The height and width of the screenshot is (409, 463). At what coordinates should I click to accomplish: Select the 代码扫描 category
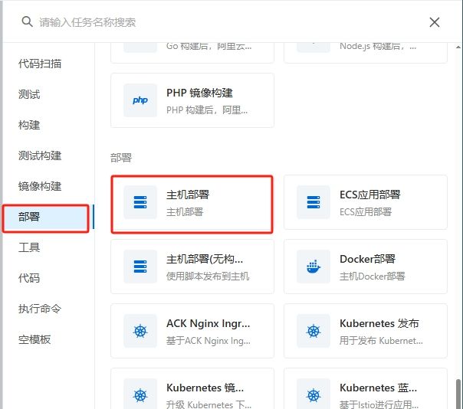pyautogui.click(x=40, y=64)
